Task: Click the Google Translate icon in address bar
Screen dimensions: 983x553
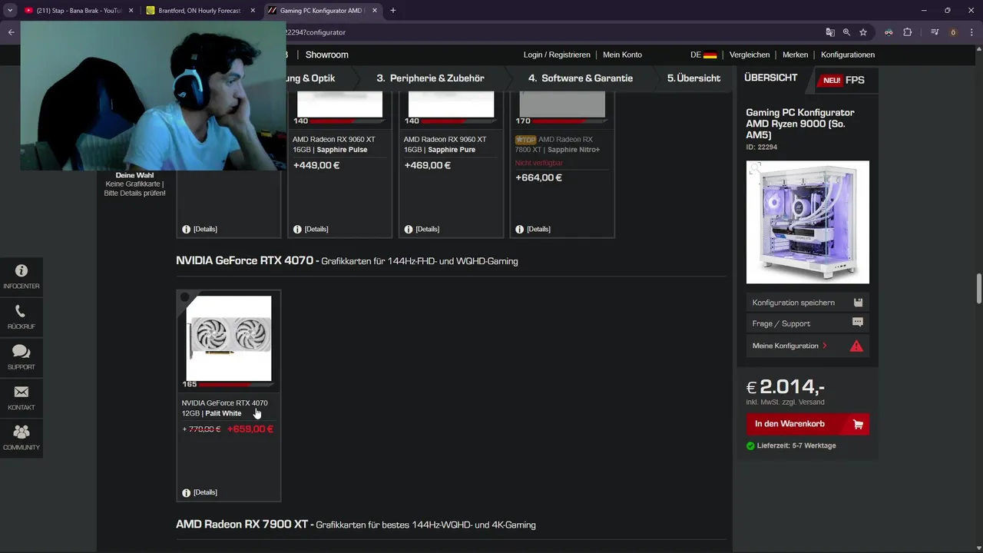Action: (x=830, y=32)
